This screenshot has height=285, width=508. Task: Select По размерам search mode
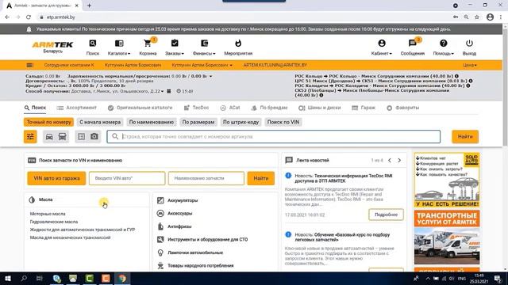(198, 122)
